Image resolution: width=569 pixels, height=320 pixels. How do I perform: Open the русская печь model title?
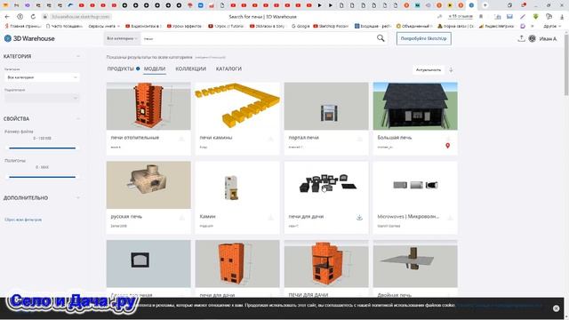tap(126, 216)
